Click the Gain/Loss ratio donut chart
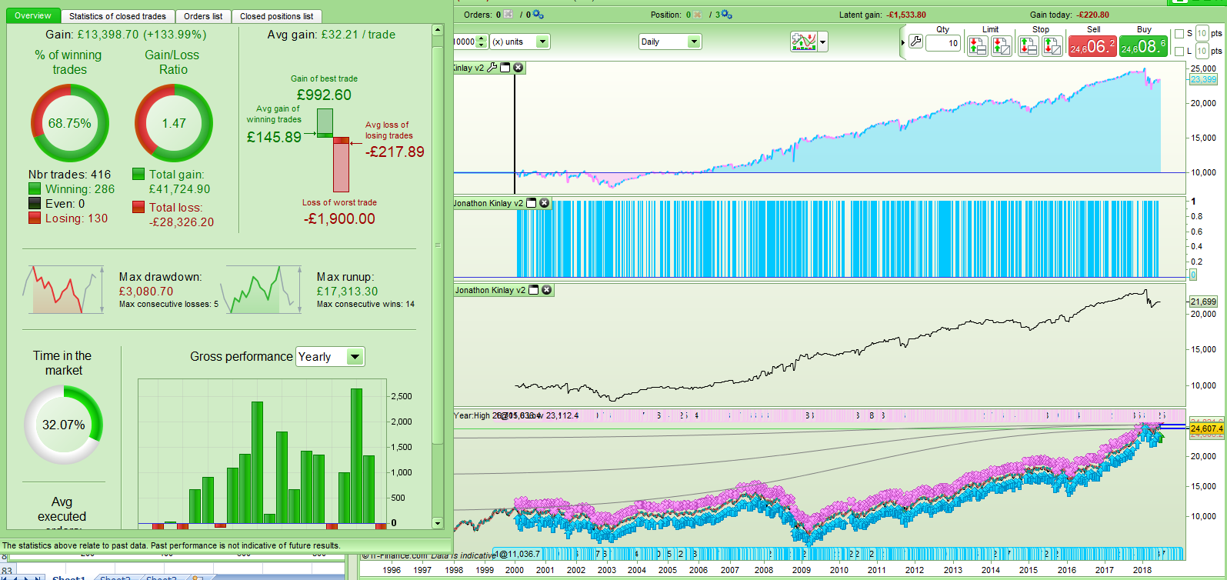The height and width of the screenshot is (580, 1227). coord(174,123)
